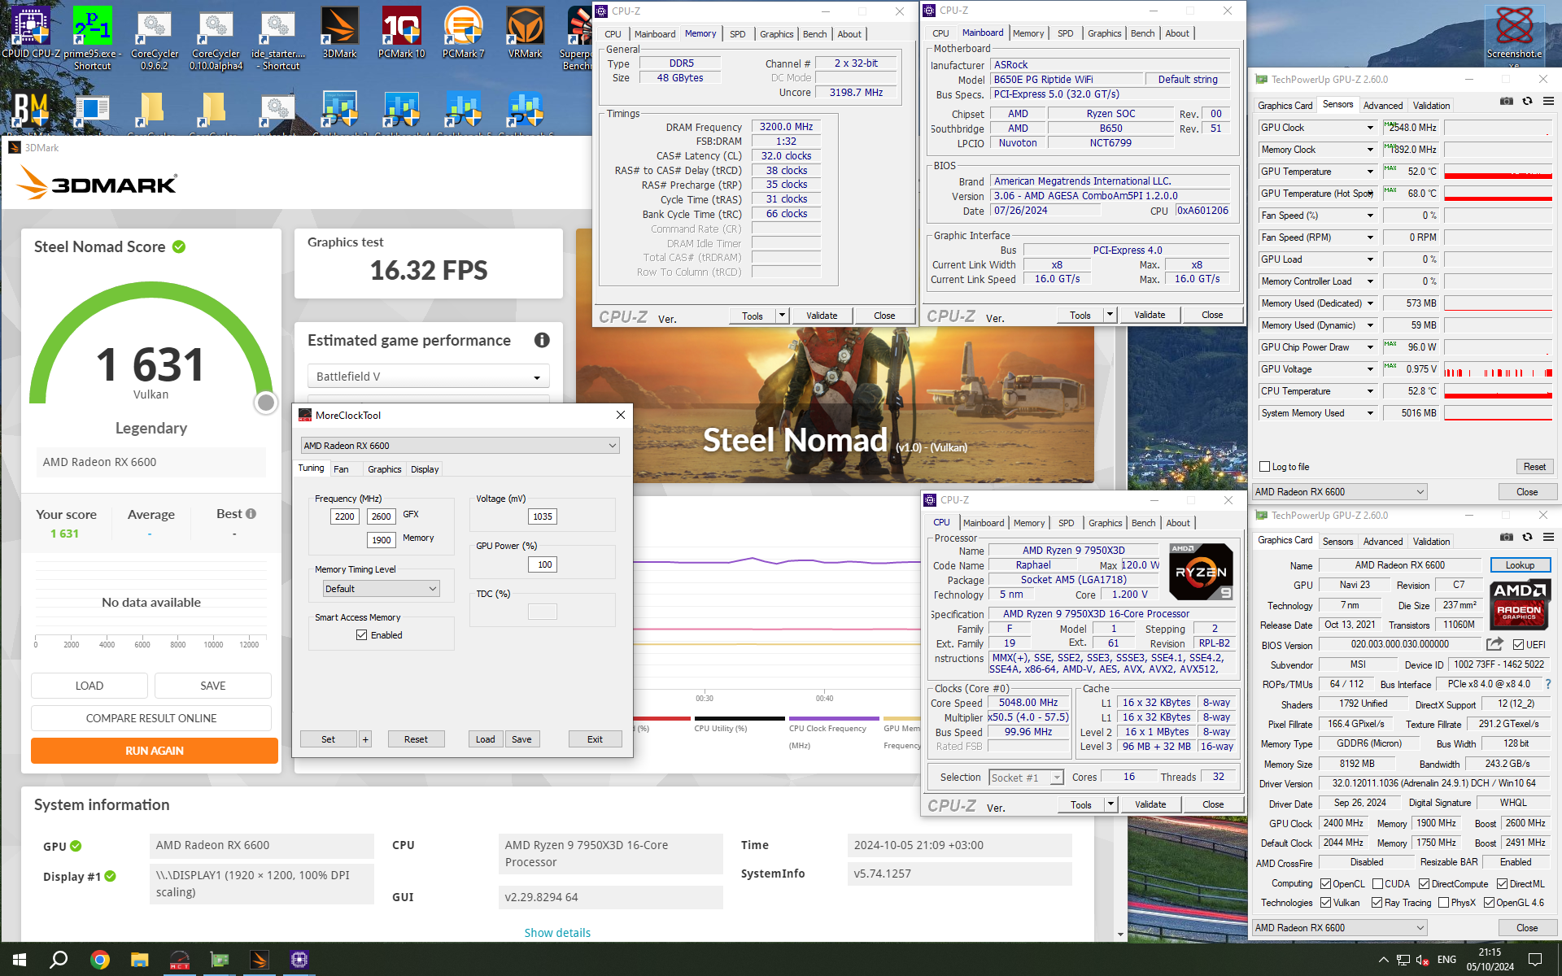Toggle the OpenCL checkbox in GPU-Z
Screen dimensions: 1562x976
pos(1325,884)
